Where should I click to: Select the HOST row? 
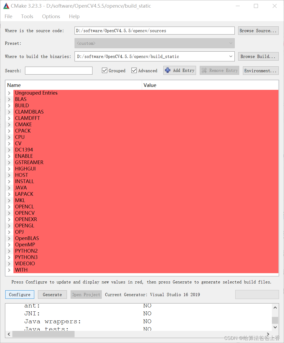146,175
